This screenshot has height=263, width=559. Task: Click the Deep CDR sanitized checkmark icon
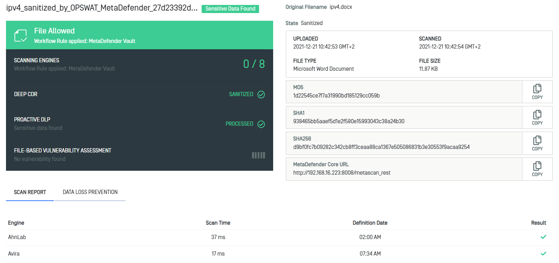click(x=261, y=94)
